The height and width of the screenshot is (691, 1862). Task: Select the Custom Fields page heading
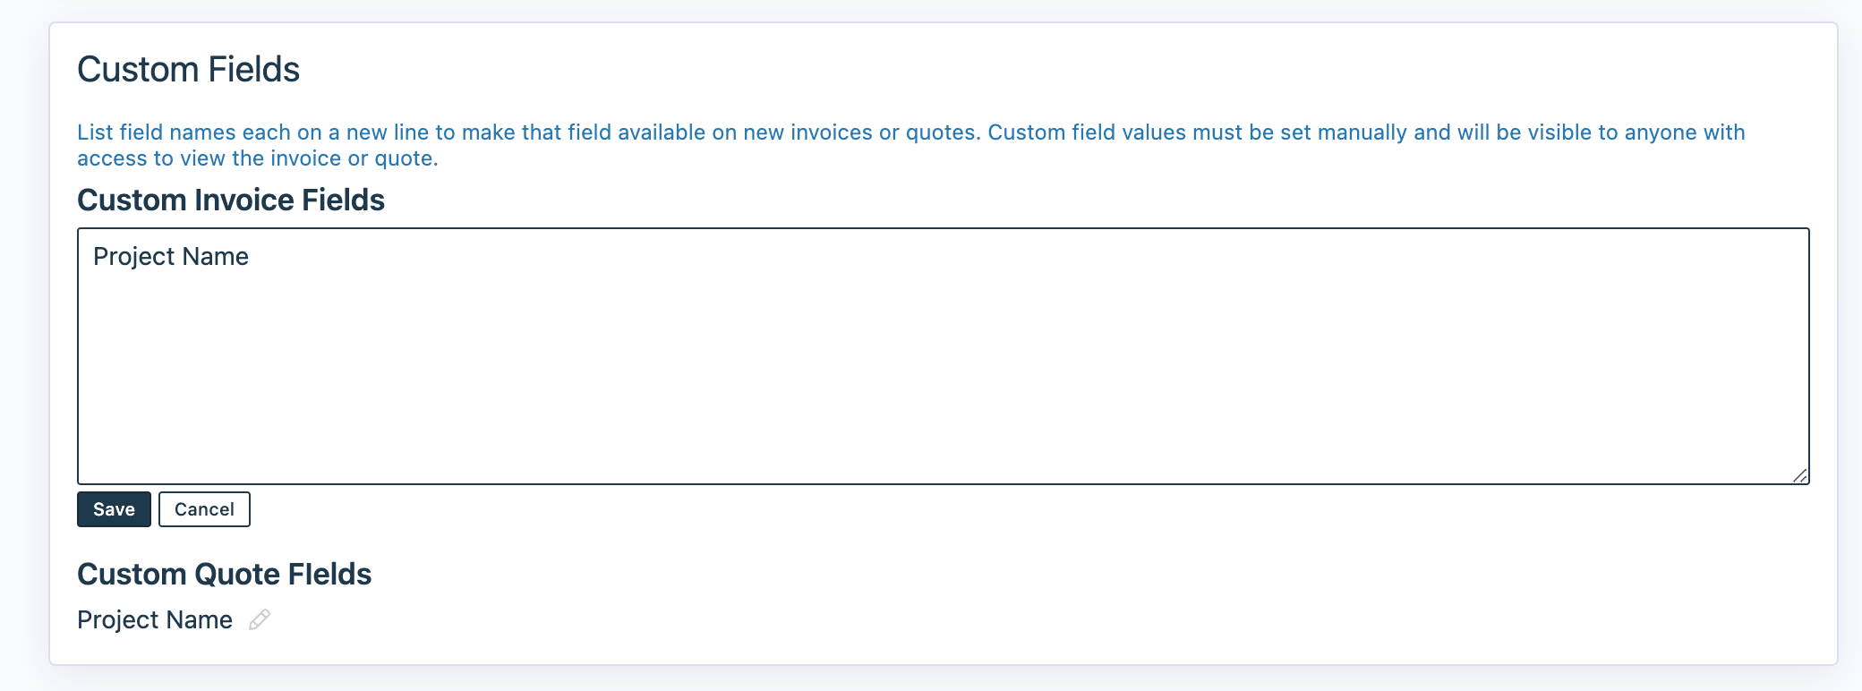coord(189,68)
